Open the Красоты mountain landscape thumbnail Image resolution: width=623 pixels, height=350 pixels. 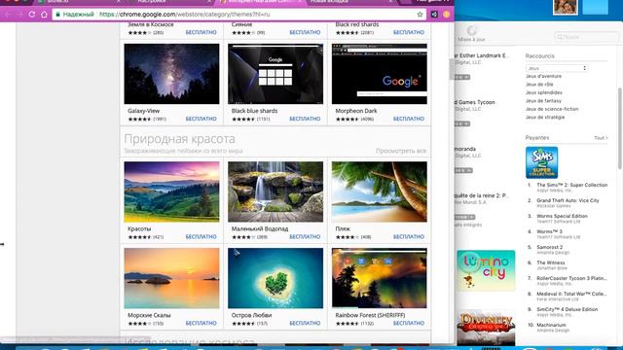(171, 192)
